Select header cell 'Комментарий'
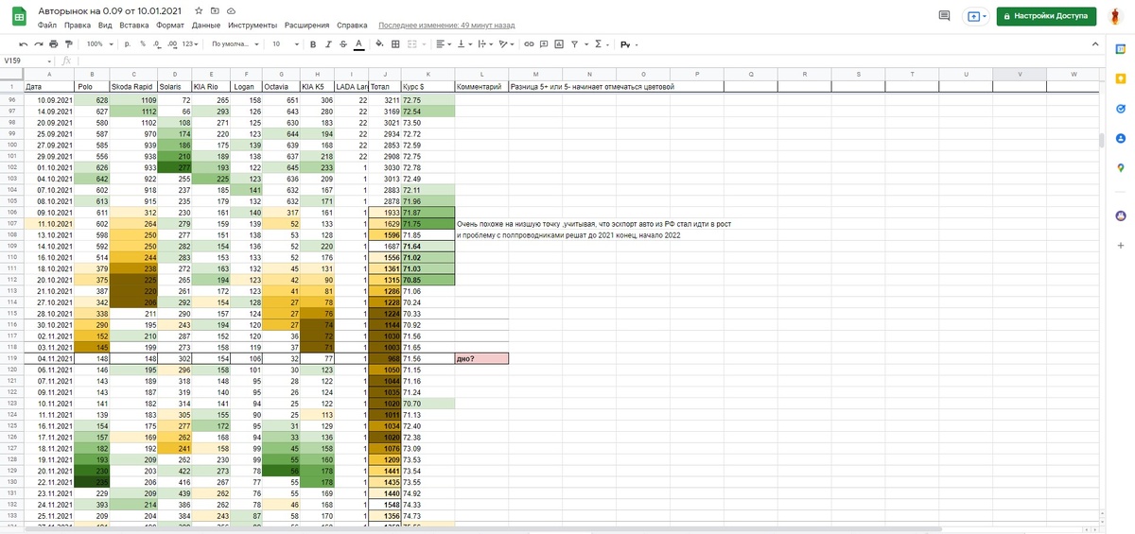The height and width of the screenshot is (534, 1135). [x=481, y=86]
